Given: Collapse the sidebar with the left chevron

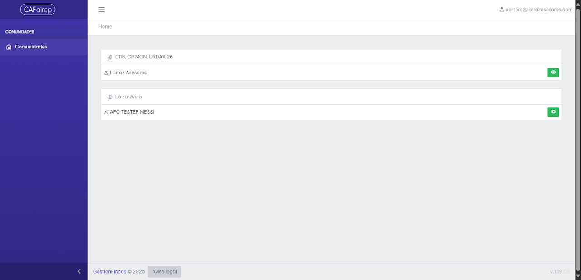Looking at the screenshot, I should 79,271.
